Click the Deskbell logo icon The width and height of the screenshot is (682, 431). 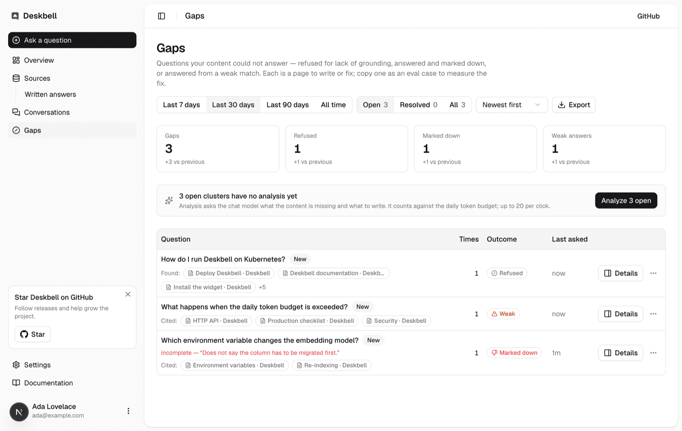[15, 16]
